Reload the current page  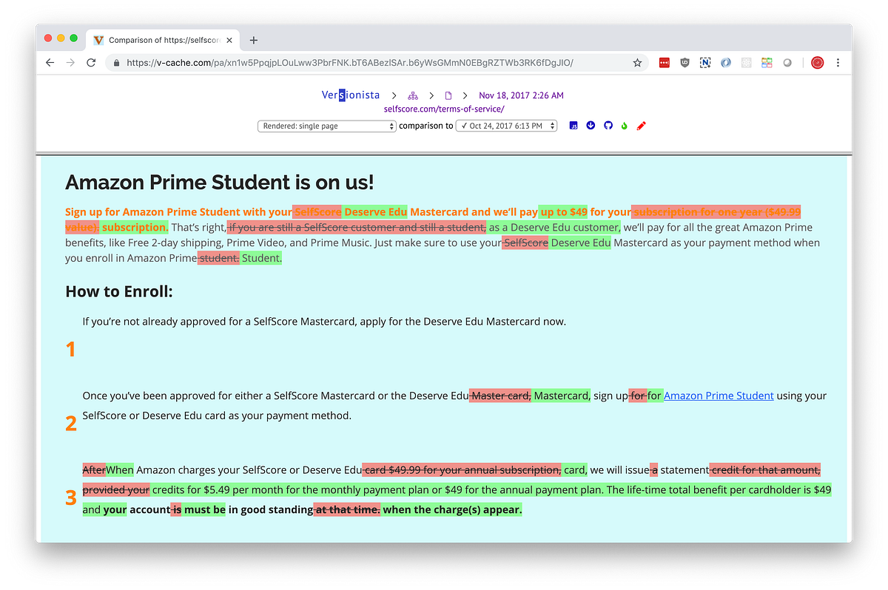91,63
